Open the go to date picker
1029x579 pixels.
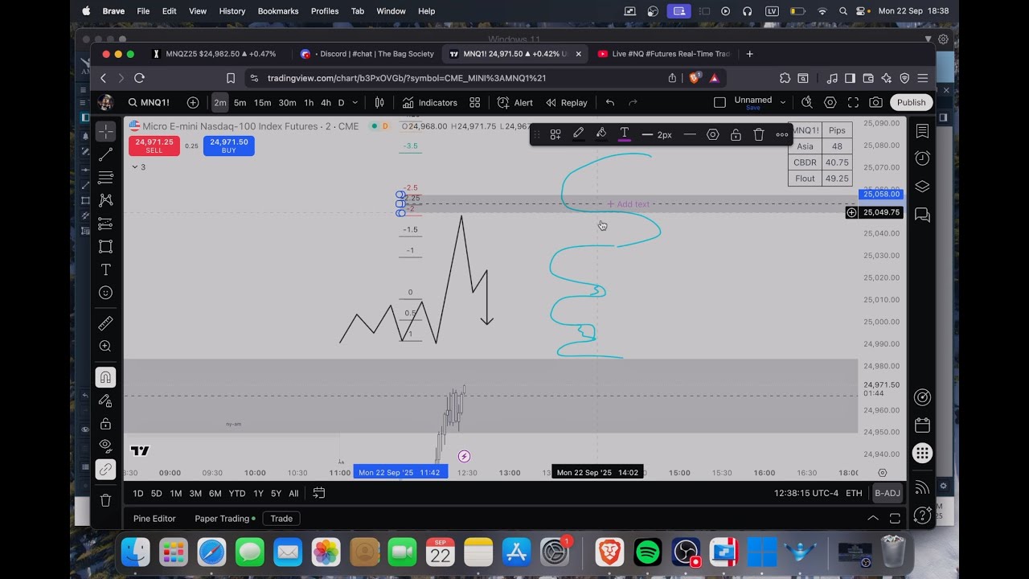coord(318,493)
